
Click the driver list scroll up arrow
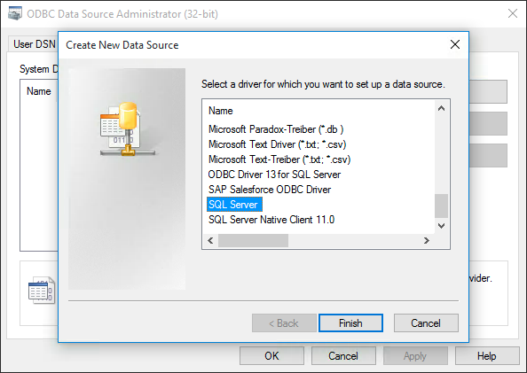click(441, 108)
